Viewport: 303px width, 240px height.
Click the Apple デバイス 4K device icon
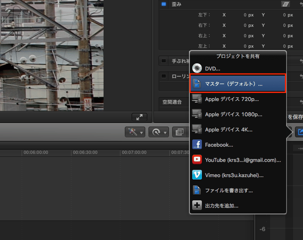(197, 130)
